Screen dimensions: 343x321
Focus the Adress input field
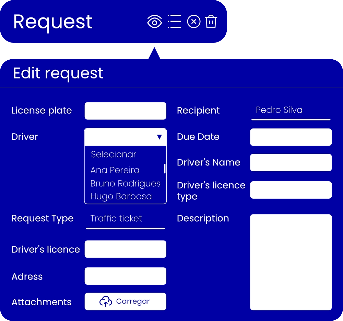(x=125, y=276)
